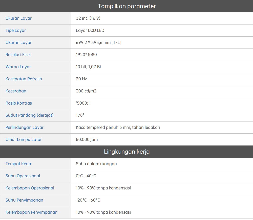Click the "Suhu Penyimpanan" label
The width and height of the screenshot is (253, 220).
[x=24, y=200]
